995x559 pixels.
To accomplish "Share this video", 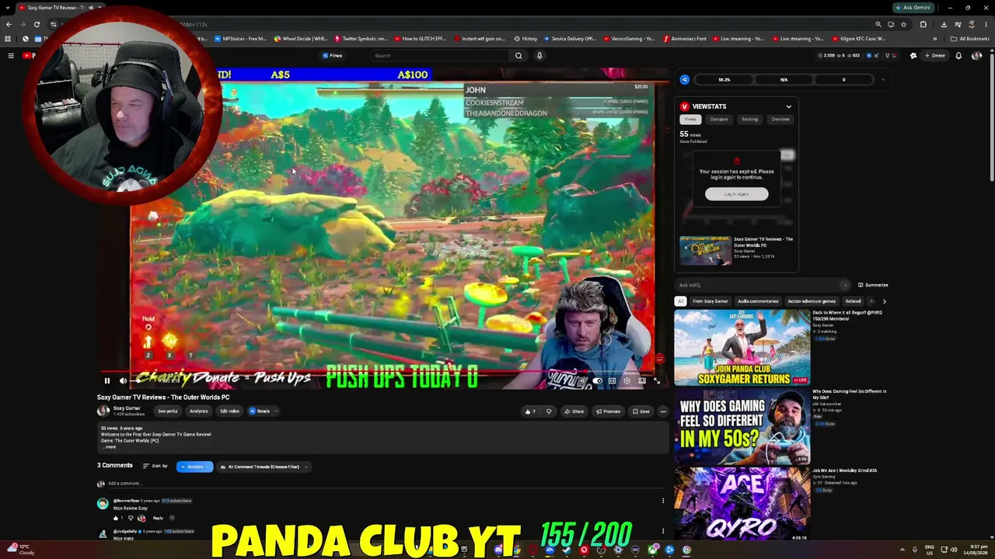I will [574, 411].
